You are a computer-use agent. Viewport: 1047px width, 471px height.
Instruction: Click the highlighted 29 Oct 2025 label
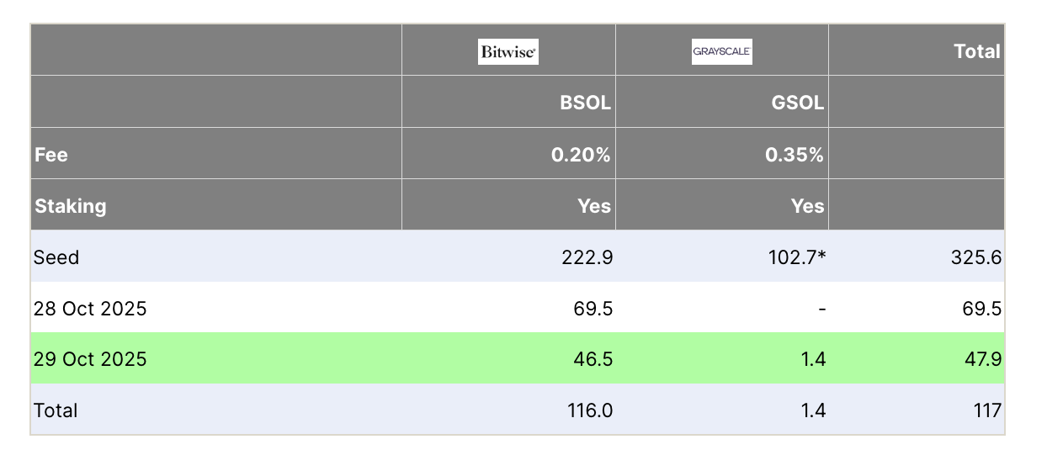click(90, 359)
